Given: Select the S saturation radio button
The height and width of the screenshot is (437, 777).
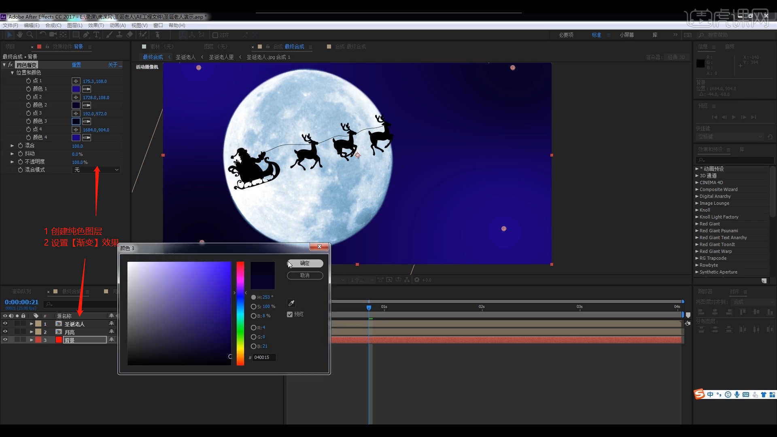Looking at the screenshot, I should click(x=253, y=307).
